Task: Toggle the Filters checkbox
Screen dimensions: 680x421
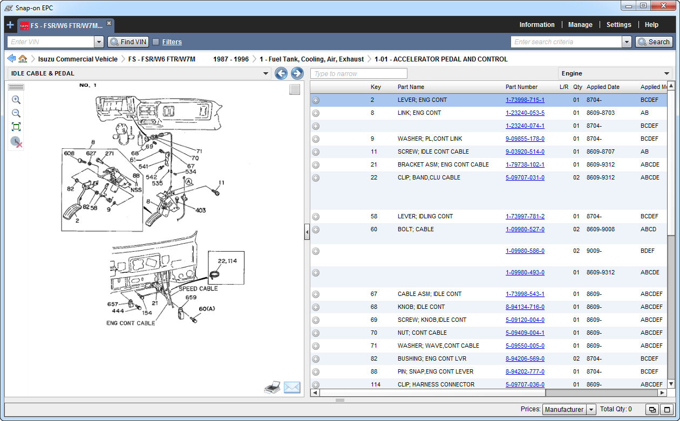Action: (x=156, y=42)
